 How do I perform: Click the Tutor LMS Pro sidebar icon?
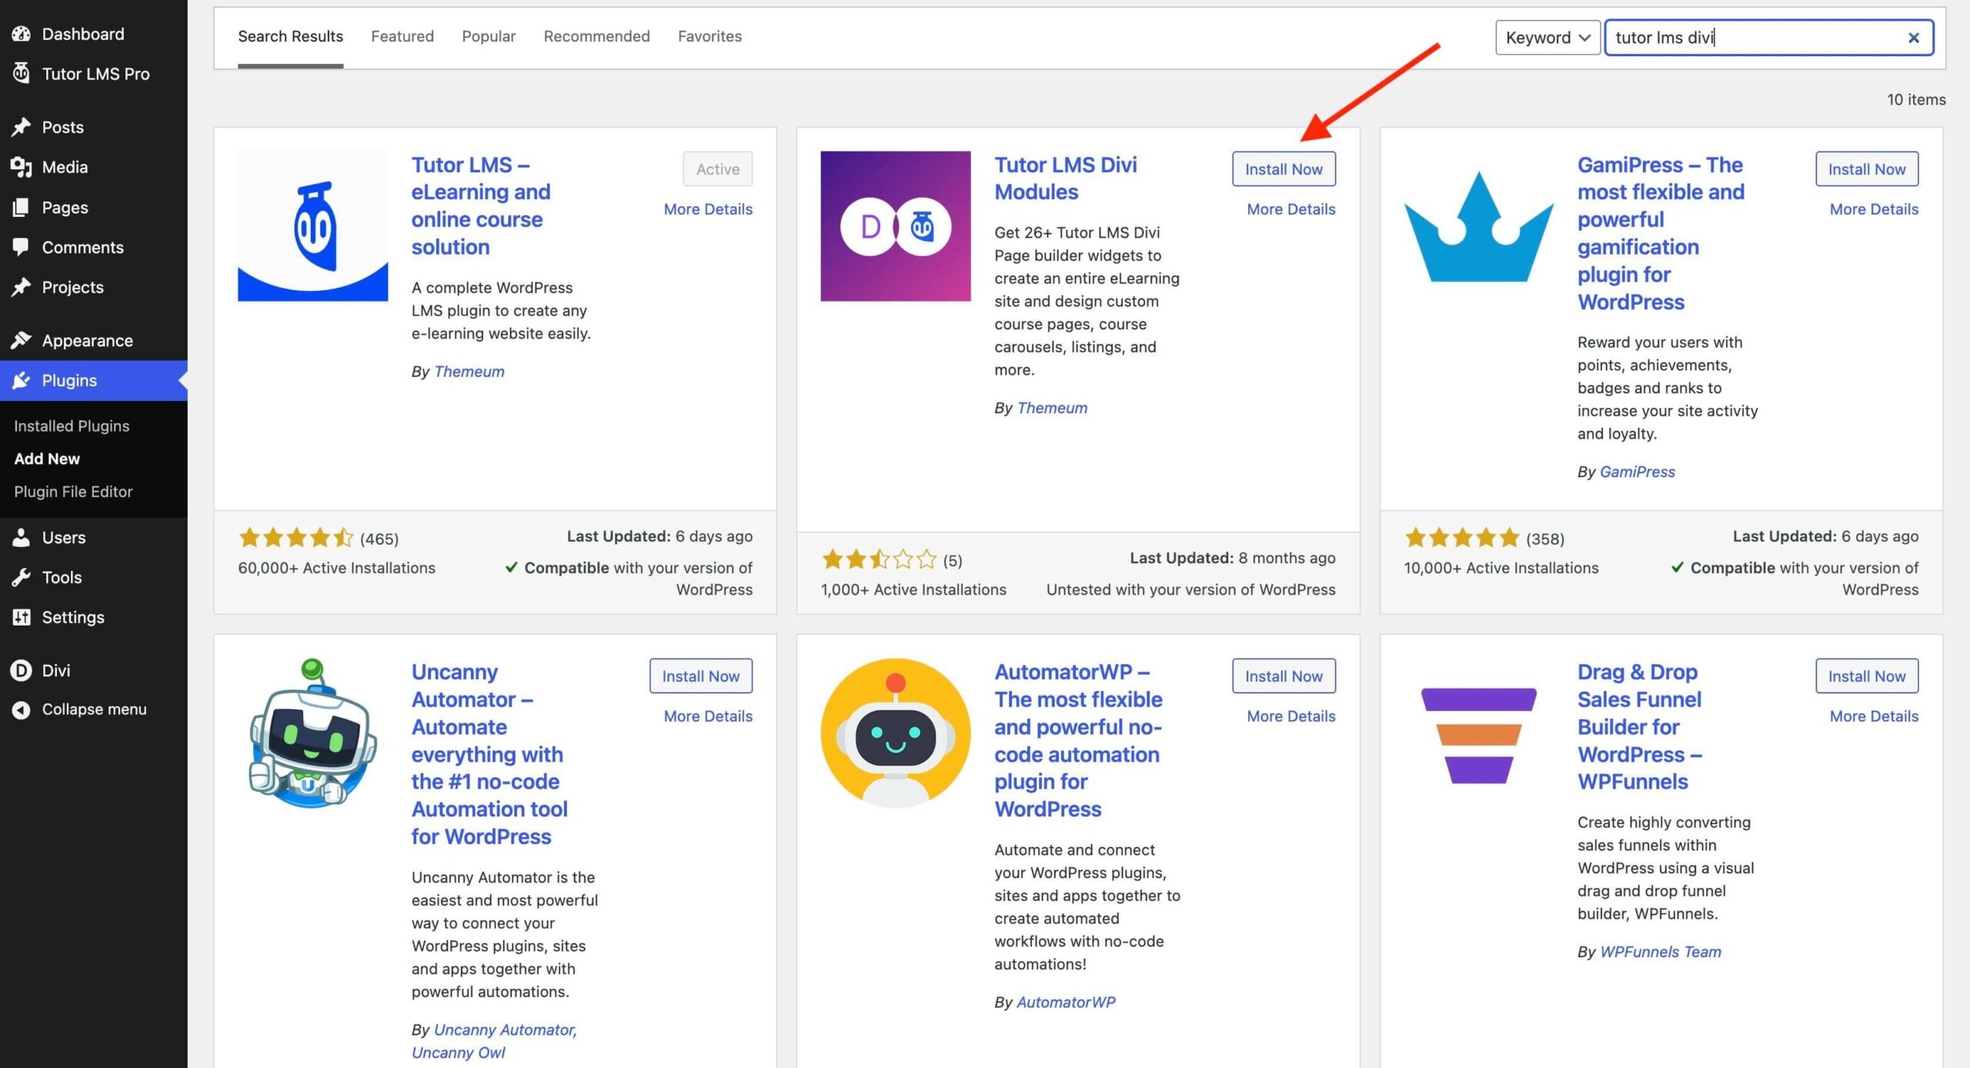coord(21,74)
